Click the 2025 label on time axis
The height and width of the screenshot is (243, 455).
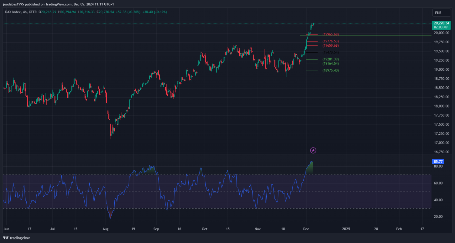coord(346,229)
